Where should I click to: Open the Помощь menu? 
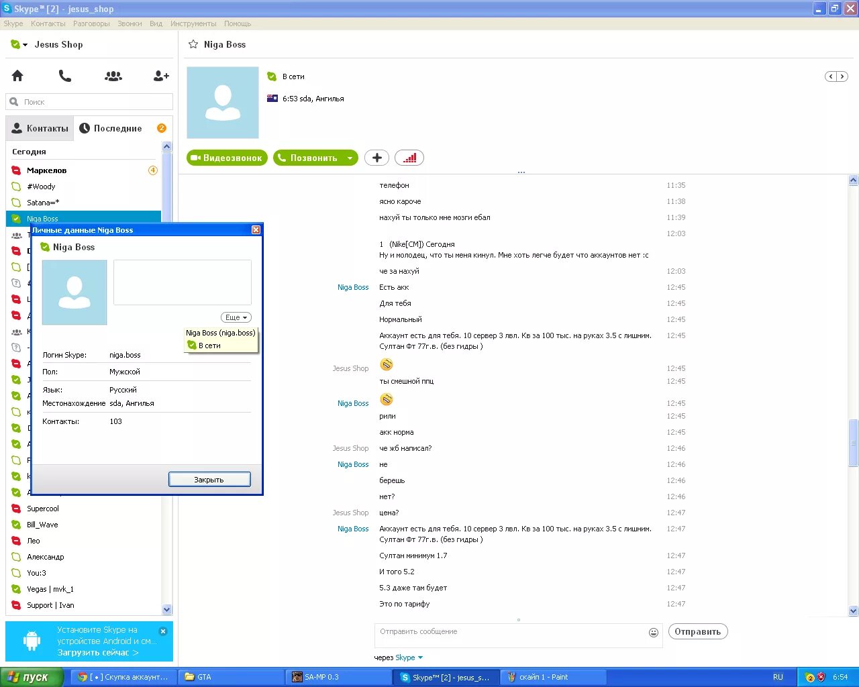pos(238,23)
